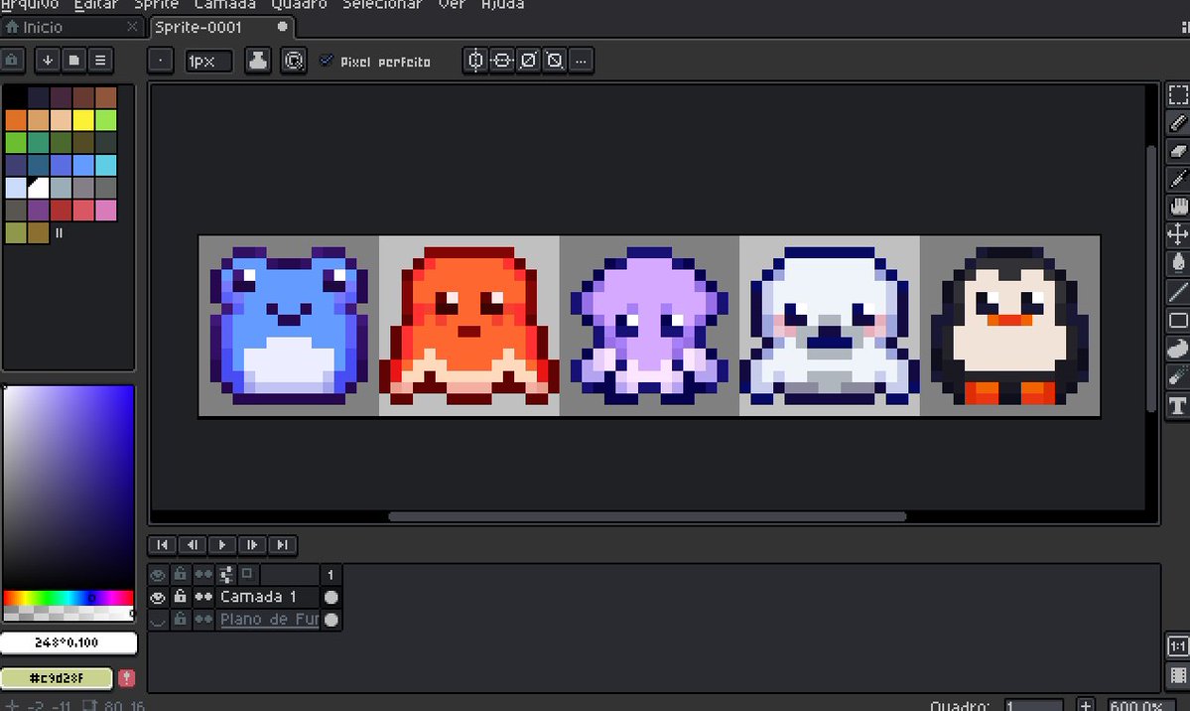This screenshot has height=711, width=1190.
Task: Open the ink type stamp icon
Action: click(258, 61)
